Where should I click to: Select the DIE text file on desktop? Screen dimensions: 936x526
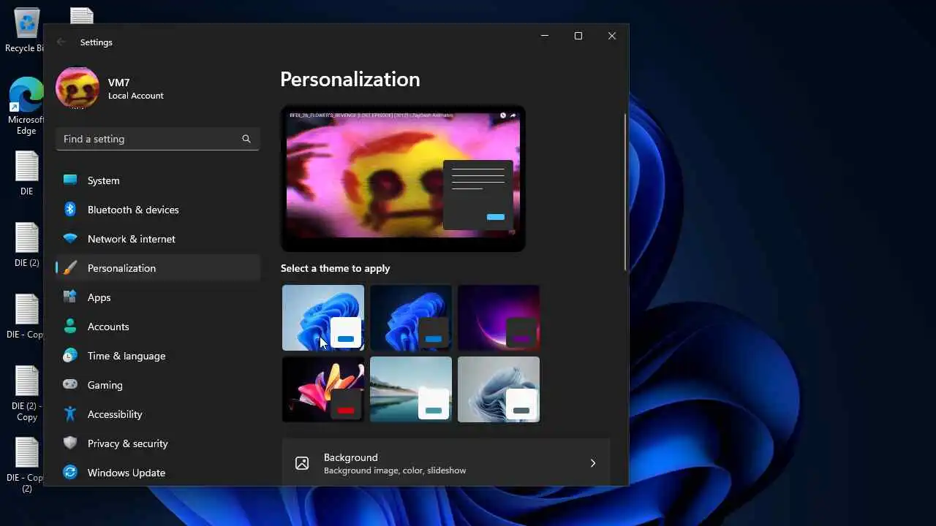(26, 173)
